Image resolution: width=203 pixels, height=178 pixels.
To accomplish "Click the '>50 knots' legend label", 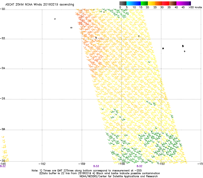I will tap(195, 7).
